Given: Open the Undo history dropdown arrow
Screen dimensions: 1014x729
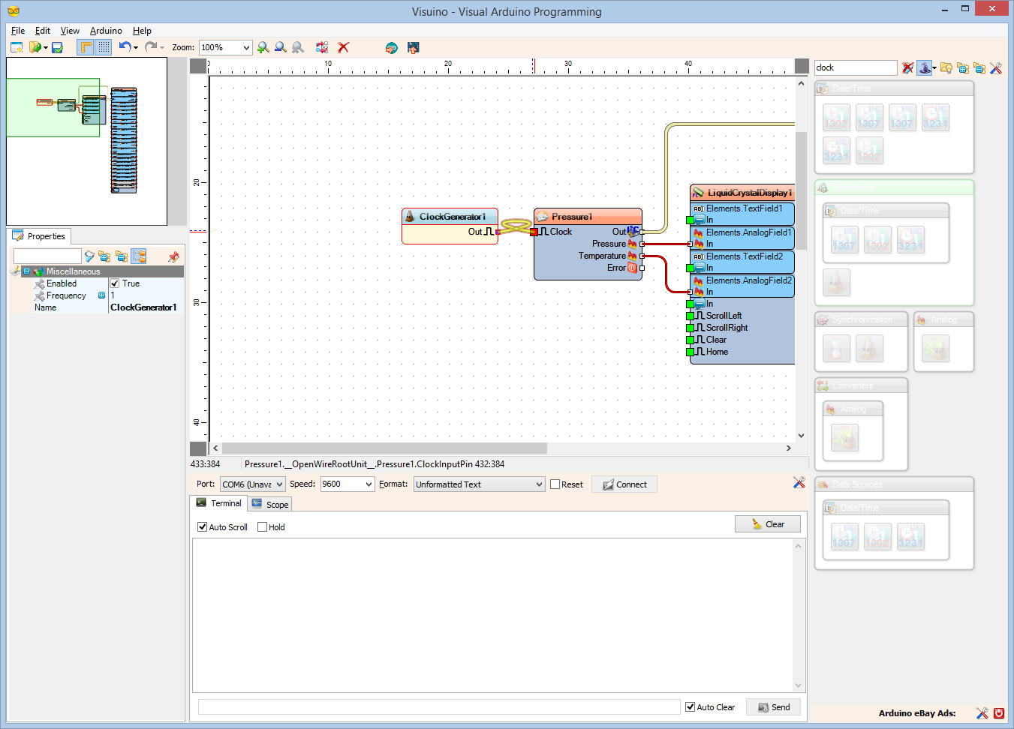Looking at the screenshot, I should point(136,47).
